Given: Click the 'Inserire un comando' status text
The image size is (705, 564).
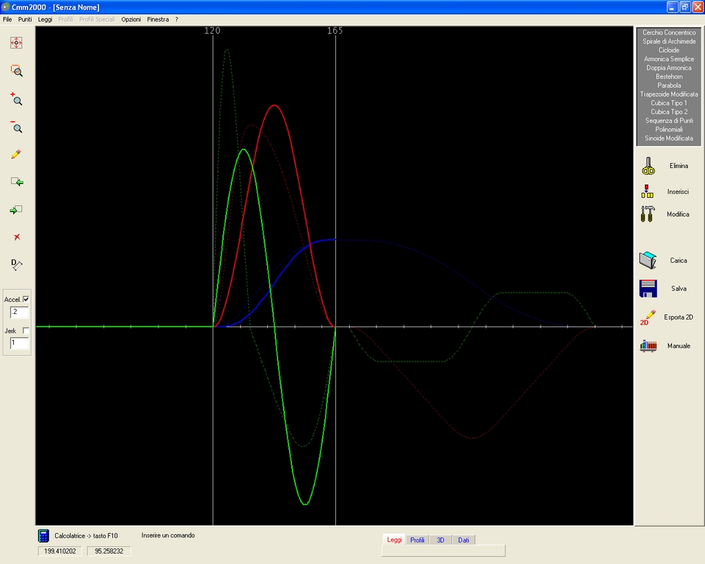Looking at the screenshot, I should [168, 535].
